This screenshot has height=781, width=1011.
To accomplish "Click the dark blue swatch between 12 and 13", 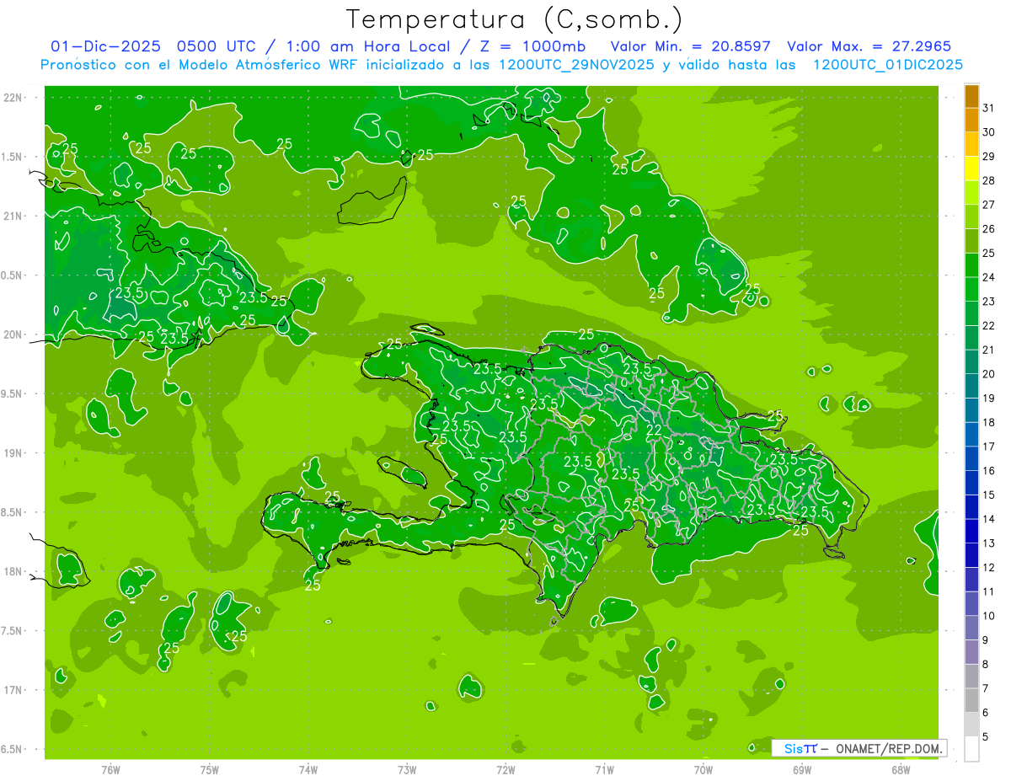I will (x=971, y=555).
